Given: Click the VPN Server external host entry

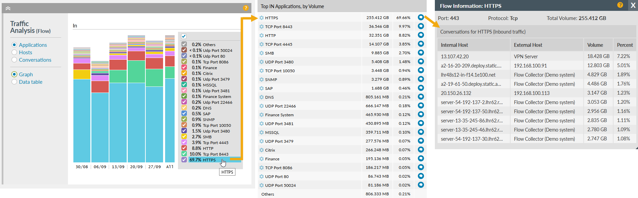Looking at the screenshot, I should click(x=526, y=56).
